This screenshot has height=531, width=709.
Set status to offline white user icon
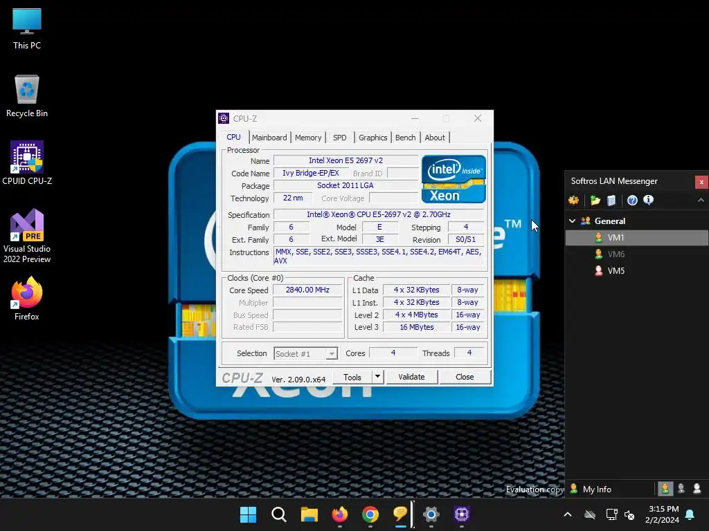tap(697, 489)
